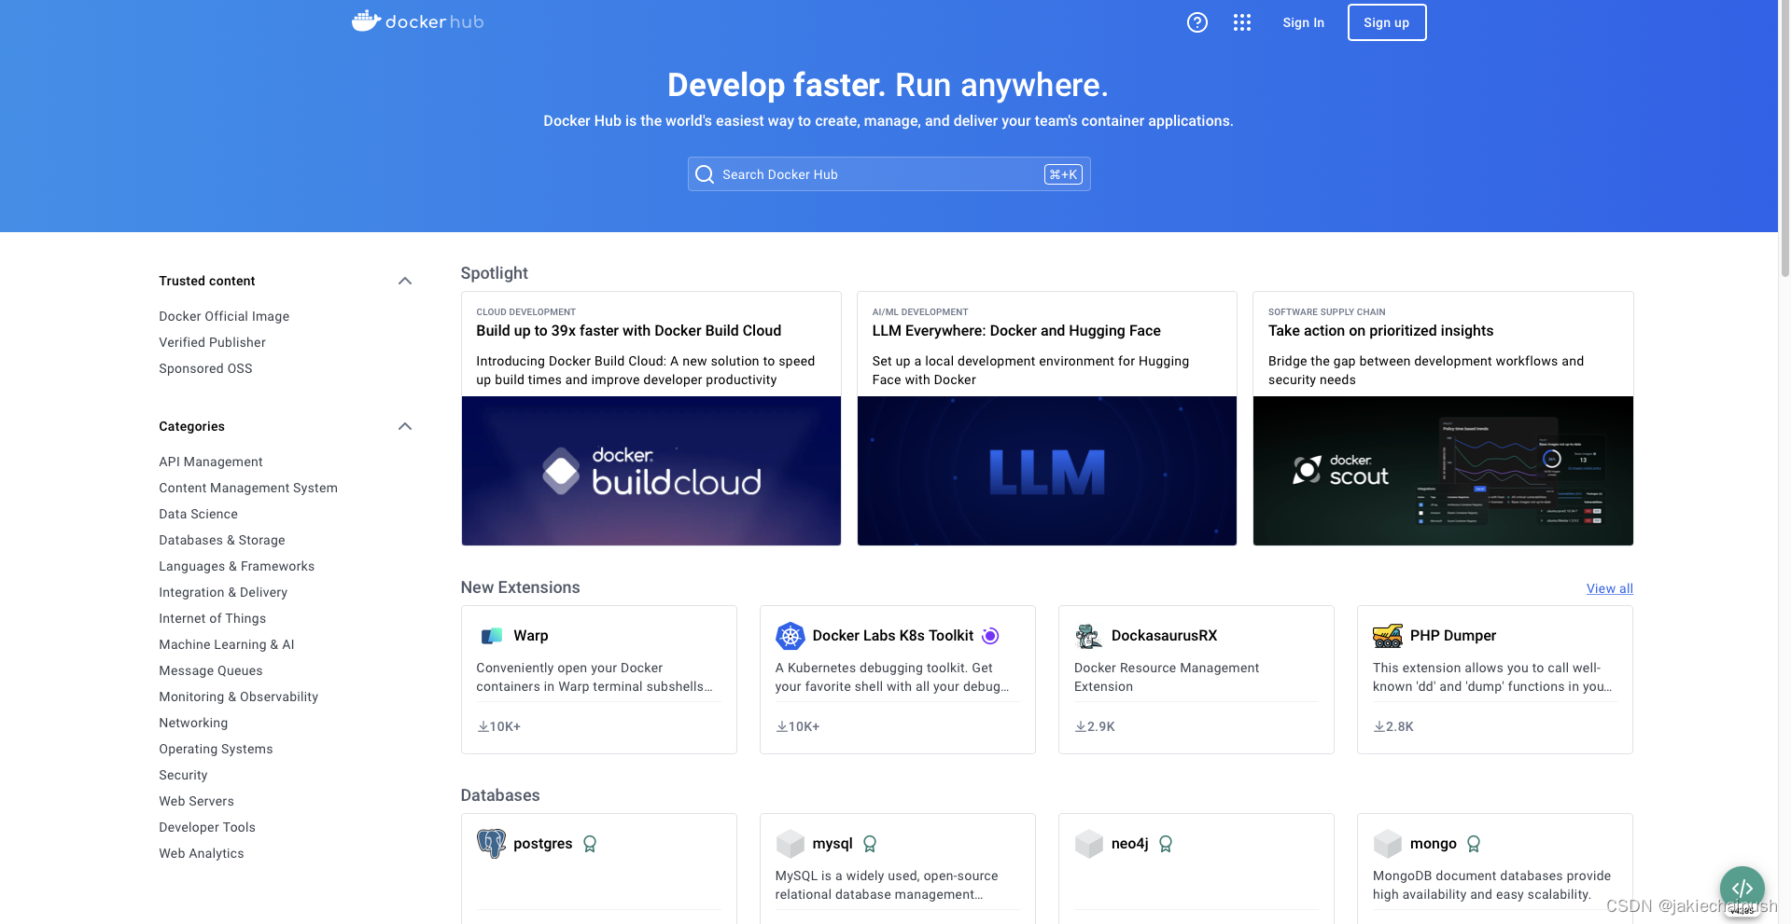
Task: Open 'LLM Everywhere: Docker and Hugging Face' headline
Action: (1016, 331)
